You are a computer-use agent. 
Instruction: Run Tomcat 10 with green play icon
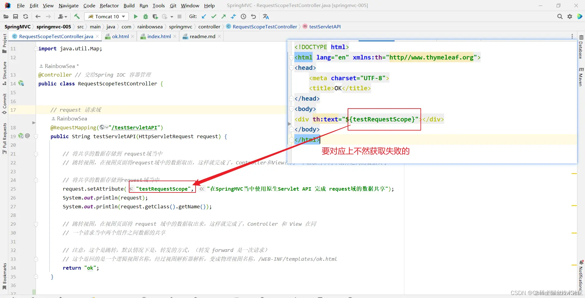[x=136, y=16]
